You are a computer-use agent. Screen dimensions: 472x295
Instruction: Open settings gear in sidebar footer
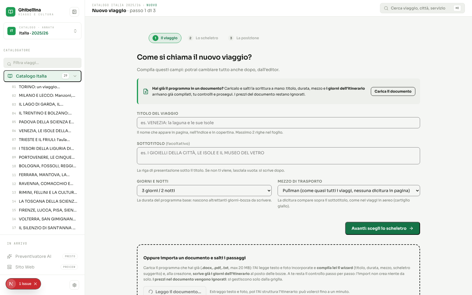pos(74,285)
